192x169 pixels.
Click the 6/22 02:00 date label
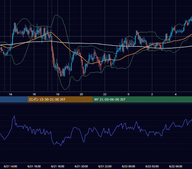point(152,166)
